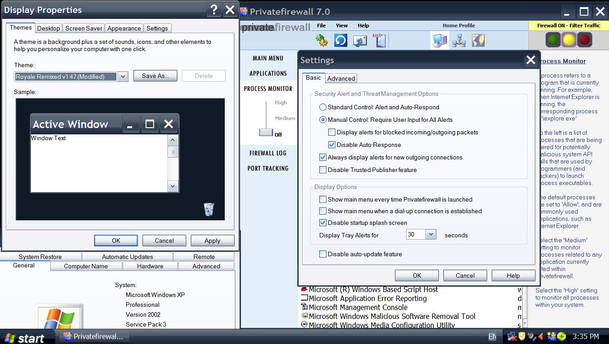Viewport: 609px width, 344px height.
Task: Click the webcam tray icon
Action: tap(532, 336)
